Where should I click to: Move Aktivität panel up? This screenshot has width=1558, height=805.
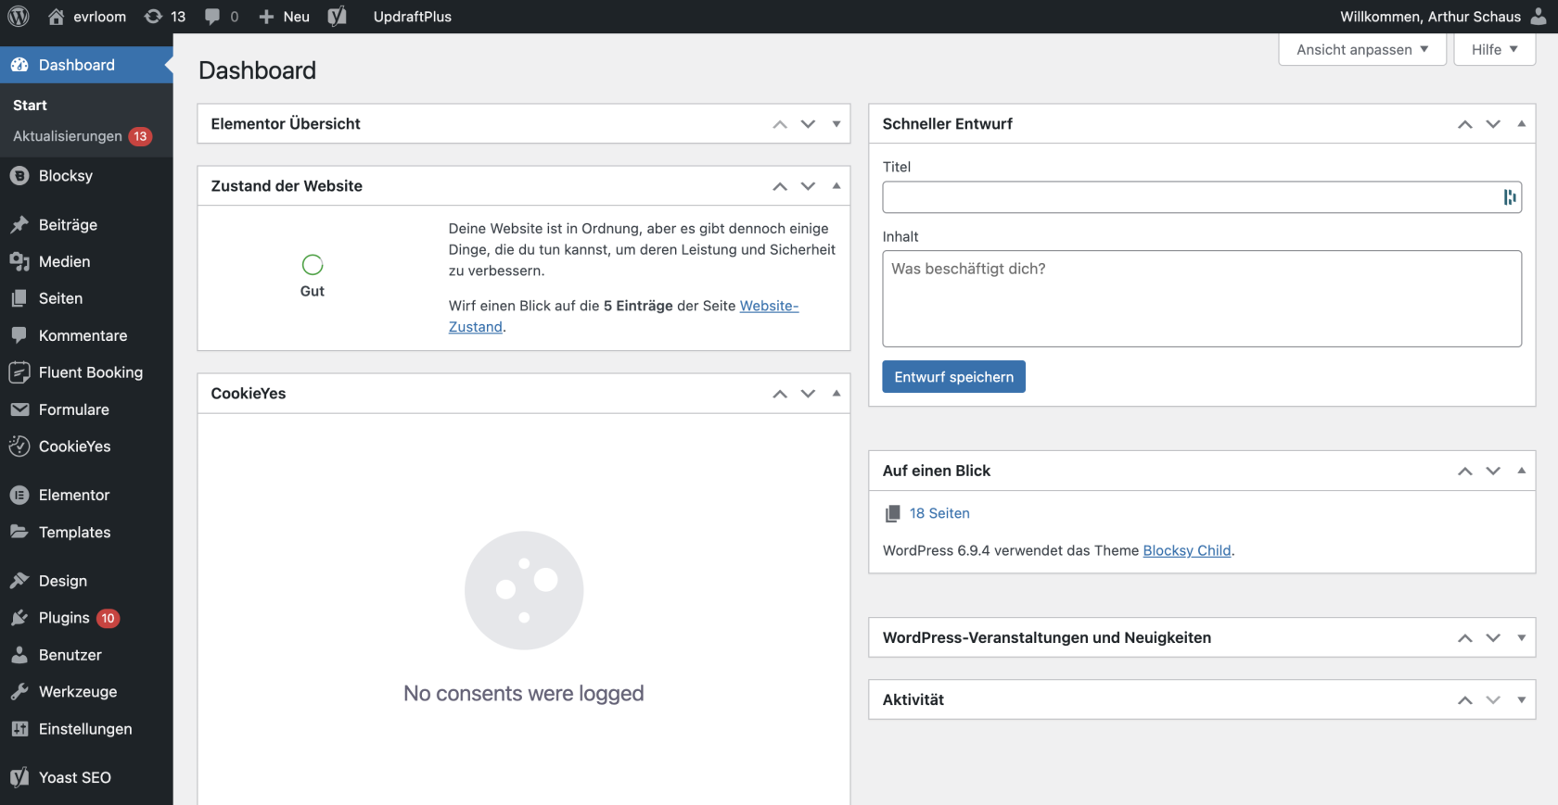[x=1465, y=699]
